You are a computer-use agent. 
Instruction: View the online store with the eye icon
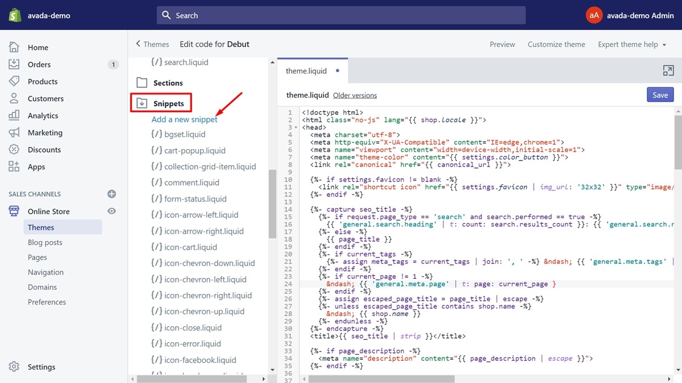[112, 211]
